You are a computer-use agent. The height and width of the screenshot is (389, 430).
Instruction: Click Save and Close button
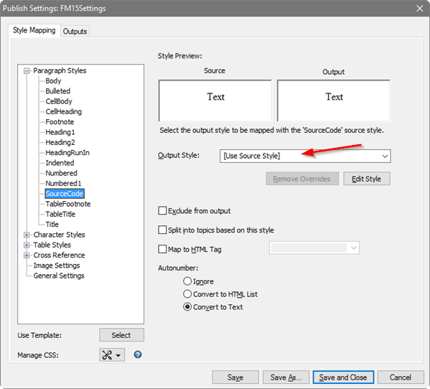click(343, 378)
